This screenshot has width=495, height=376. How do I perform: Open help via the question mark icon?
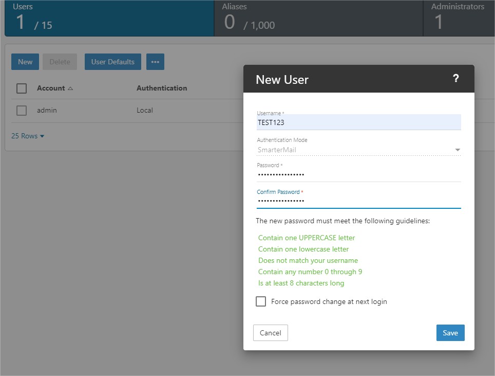tap(455, 78)
